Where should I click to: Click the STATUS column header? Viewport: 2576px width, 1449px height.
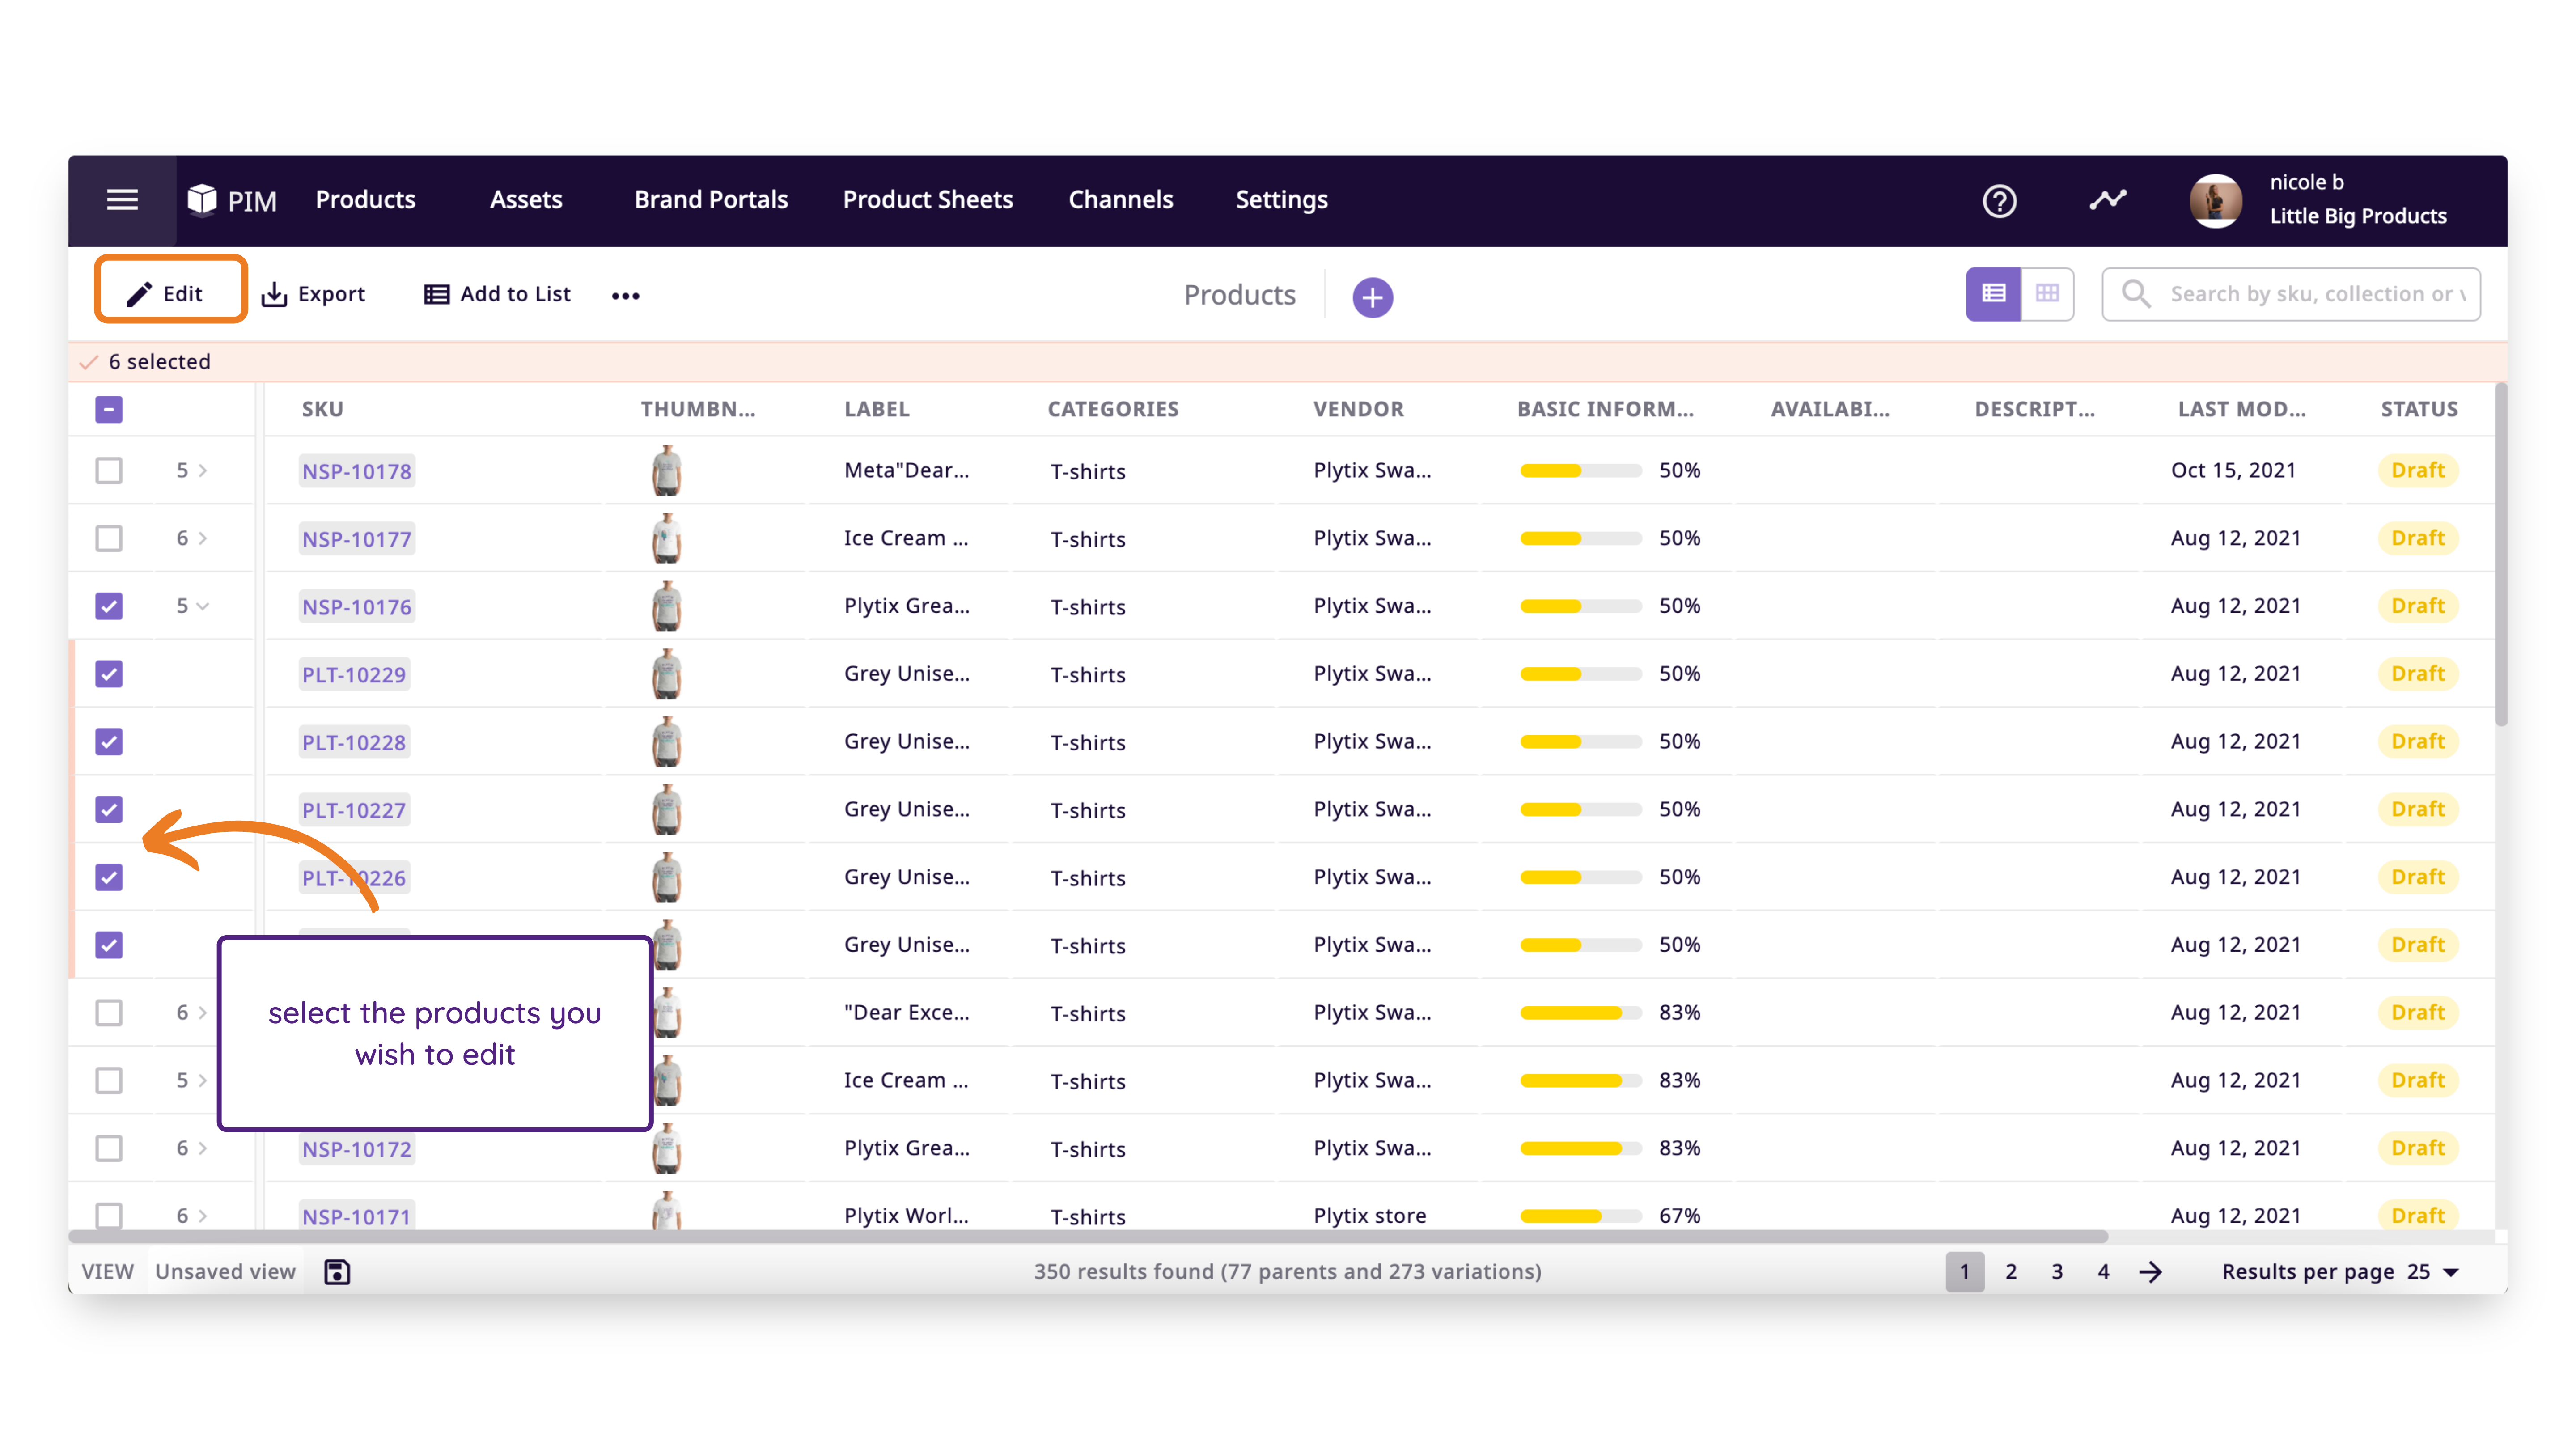[x=2418, y=409]
